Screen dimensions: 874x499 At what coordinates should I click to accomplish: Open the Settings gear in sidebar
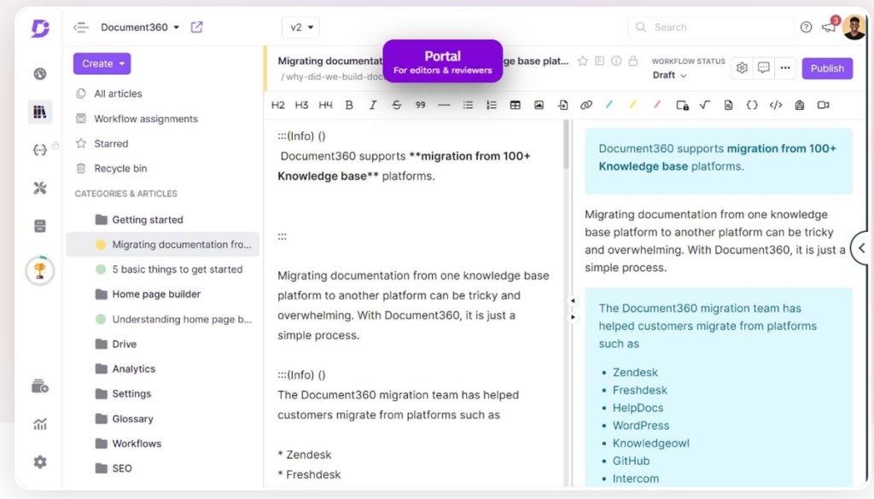click(x=39, y=461)
